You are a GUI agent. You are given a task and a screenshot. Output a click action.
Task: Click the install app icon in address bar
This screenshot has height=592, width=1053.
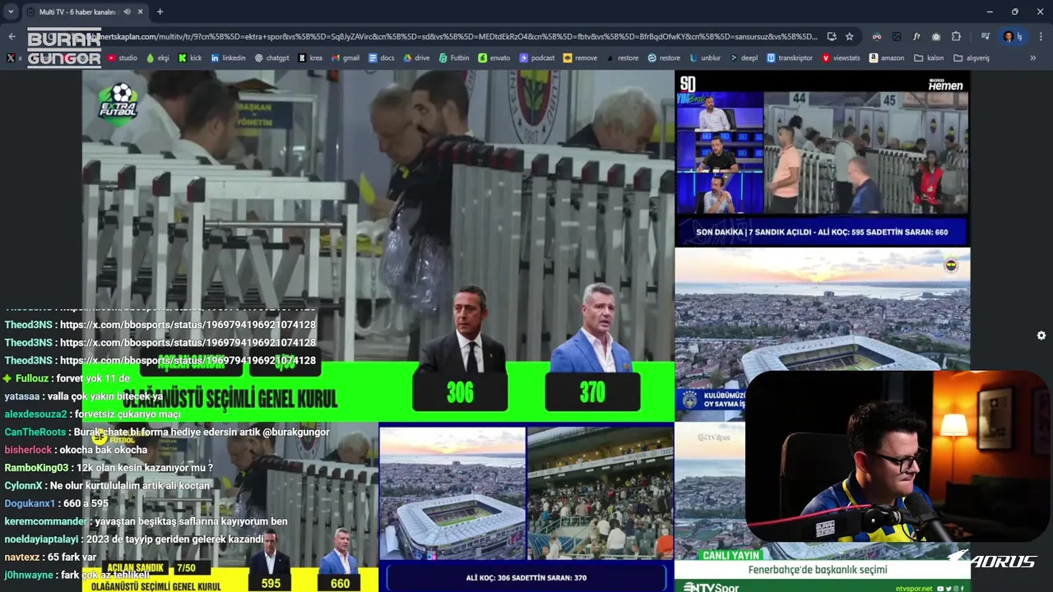coord(832,36)
